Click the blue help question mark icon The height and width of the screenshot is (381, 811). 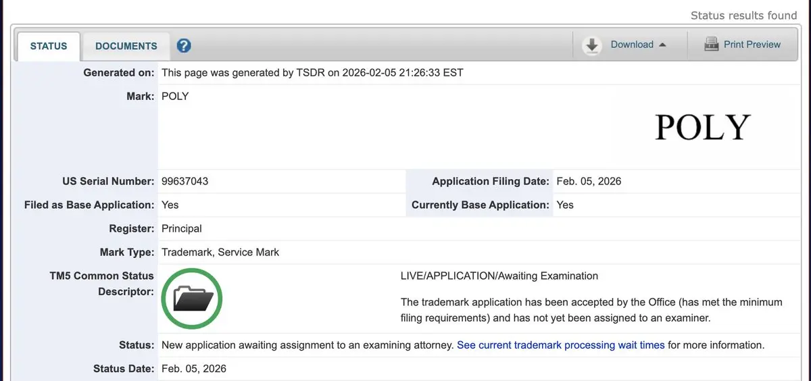(x=184, y=46)
